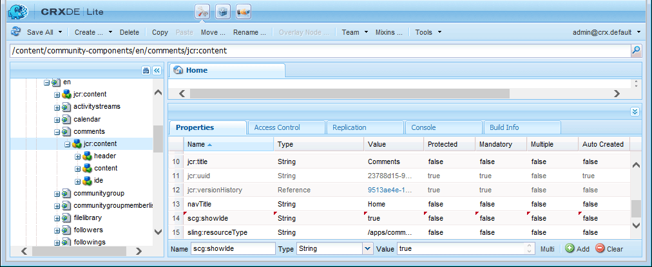652x267 pixels.
Task: Click the Value field stepper arrows
Action: tap(529, 249)
